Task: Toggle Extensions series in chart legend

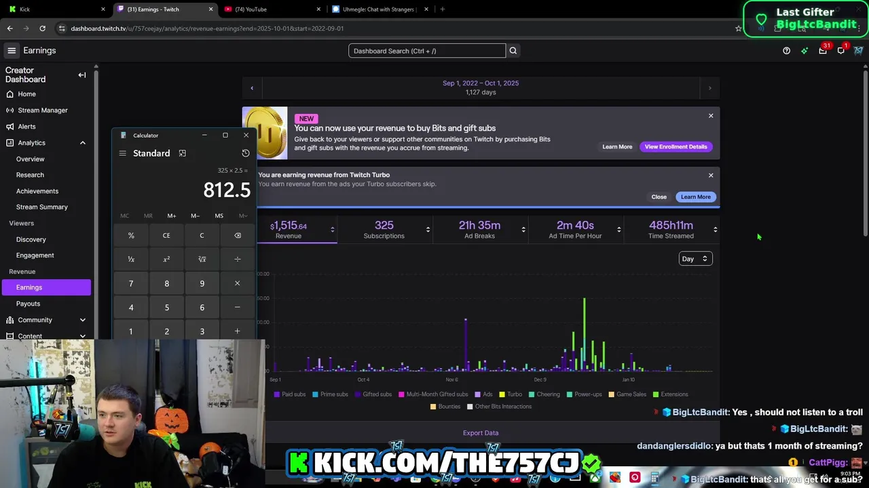Action: tap(670, 394)
